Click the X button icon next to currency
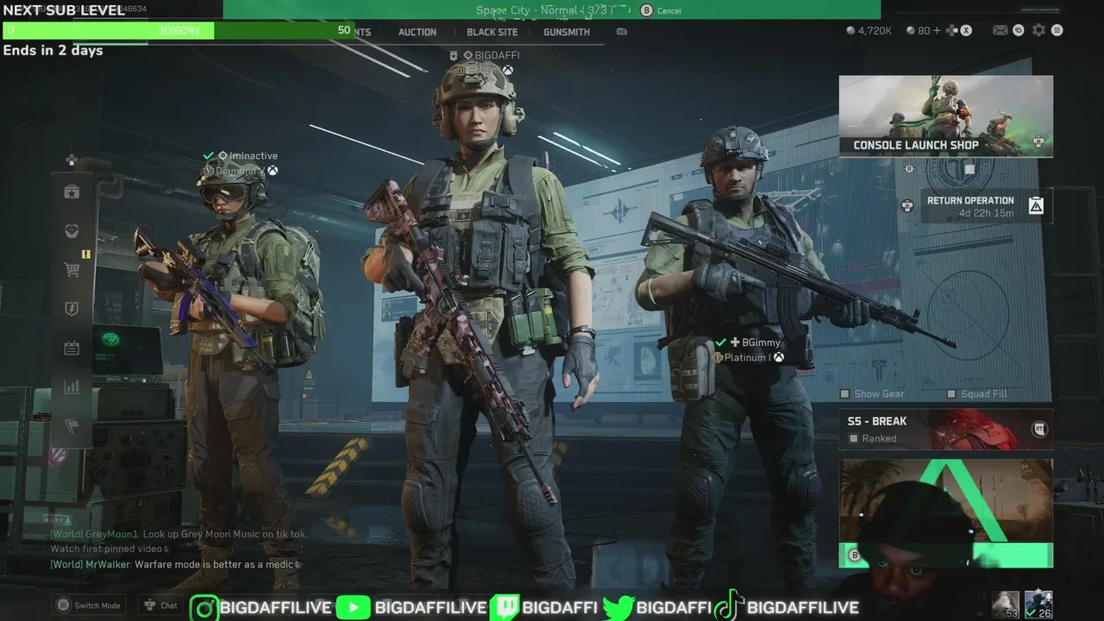 coord(966,30)
